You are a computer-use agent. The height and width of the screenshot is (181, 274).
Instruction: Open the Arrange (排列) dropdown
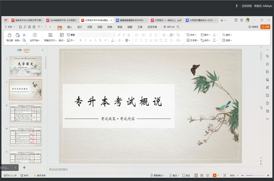coord(205,40)
